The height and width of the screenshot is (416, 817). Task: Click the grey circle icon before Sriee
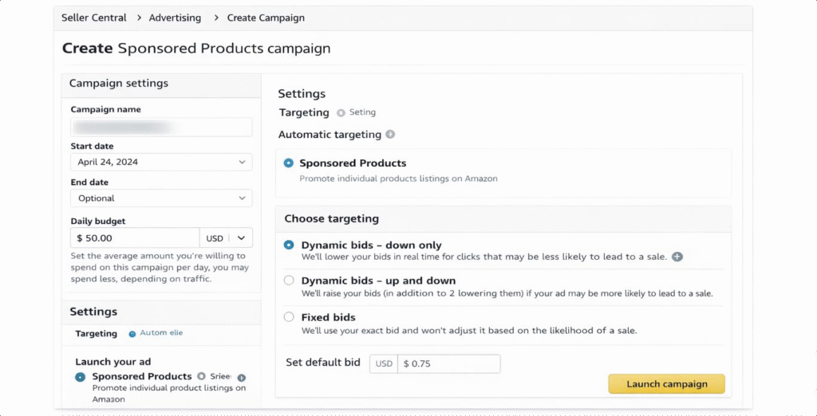point(202,376)
